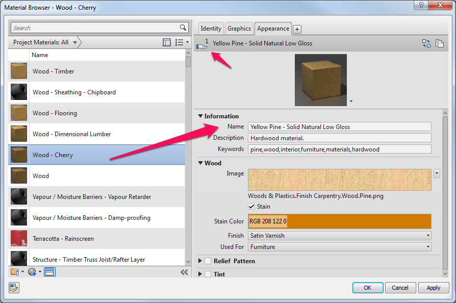Screen dimensions: 456x303
Task: Open the search magnifier in the materials search bar
Action: point(183,28)
